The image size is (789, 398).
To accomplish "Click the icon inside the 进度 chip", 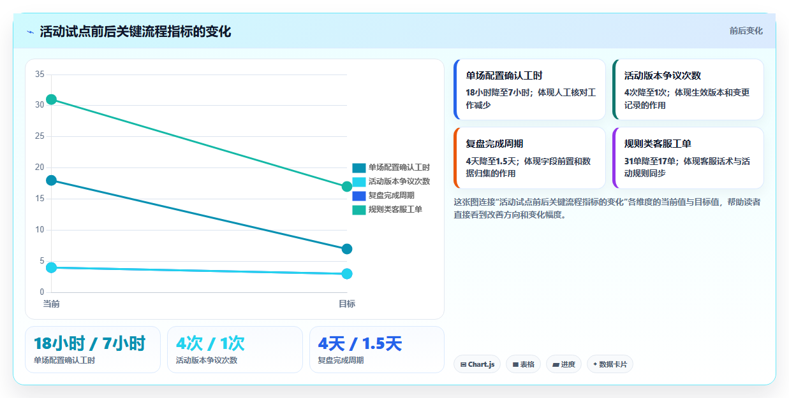I will pos(556,365).
